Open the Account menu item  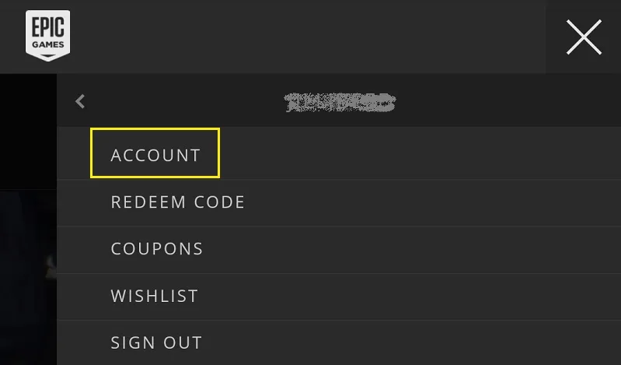point(155,155)
